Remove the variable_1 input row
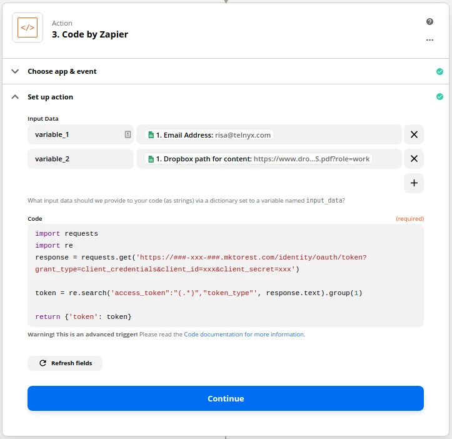This screenshot has width=452, height=439. 414,134
